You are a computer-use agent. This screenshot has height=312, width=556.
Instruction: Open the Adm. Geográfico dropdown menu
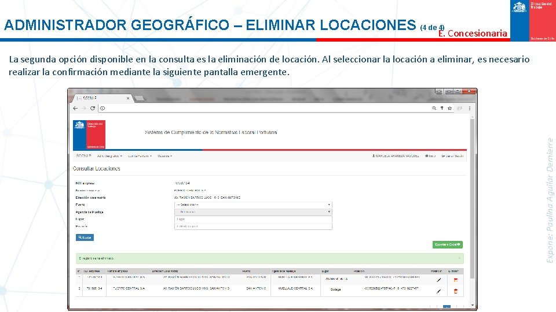(109, 156)
